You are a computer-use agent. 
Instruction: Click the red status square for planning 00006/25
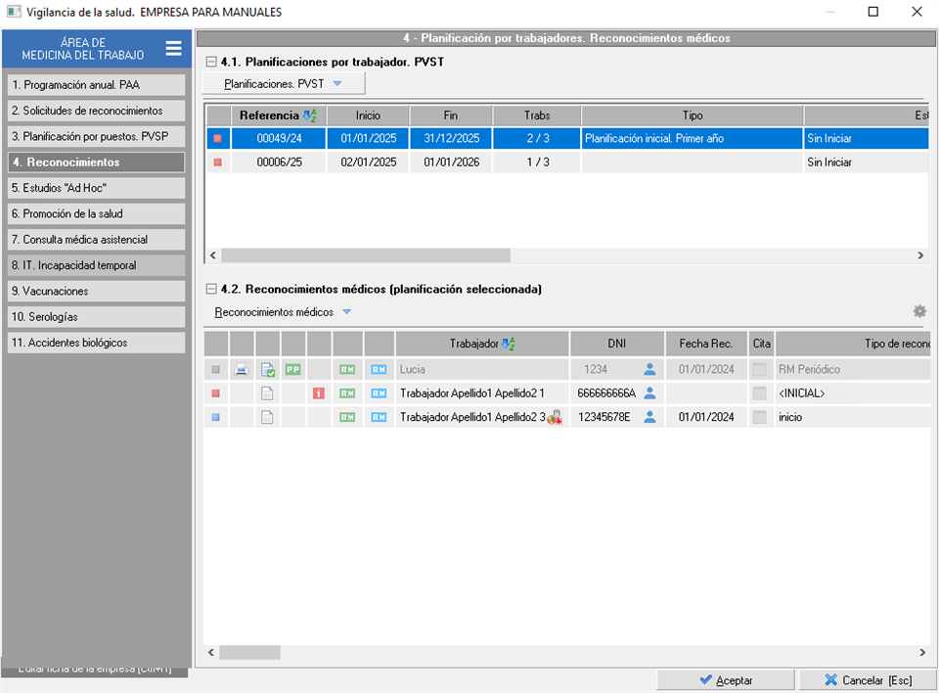(x=217, y=162)
